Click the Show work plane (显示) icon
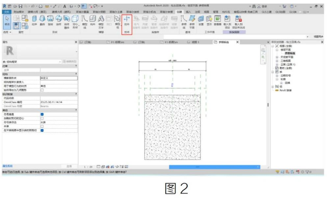332x198 pixels. click(209, 21)
